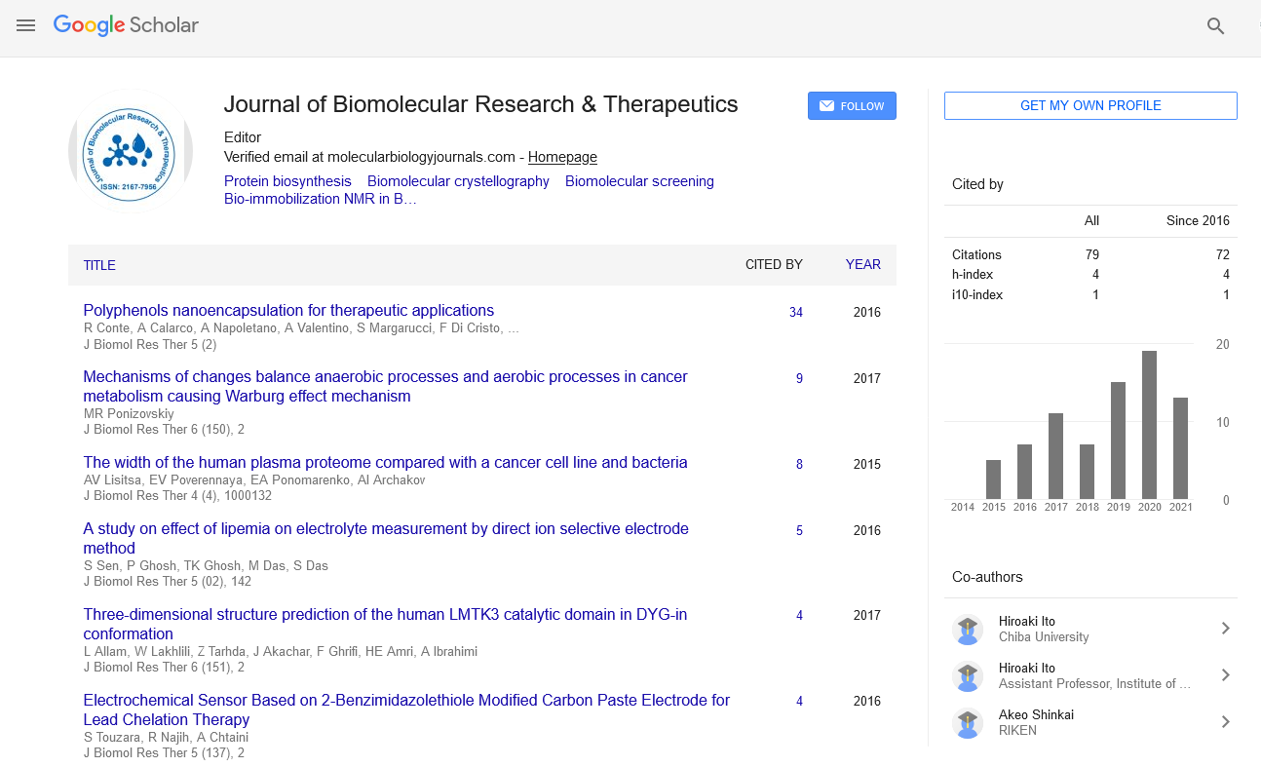1261x767 pixels.
Task: Sort articles by Title column
Action: pos(99,265)
